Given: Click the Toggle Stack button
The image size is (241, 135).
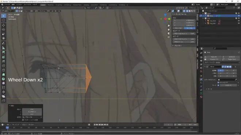Looking at the screenshot, I should click(231, 59).
